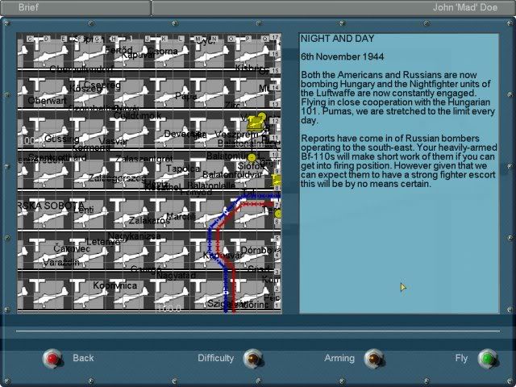Click the Vasvár town label
Image resolution: width=516 pixels, height=387 pixels.
click(x=113, y=141)
